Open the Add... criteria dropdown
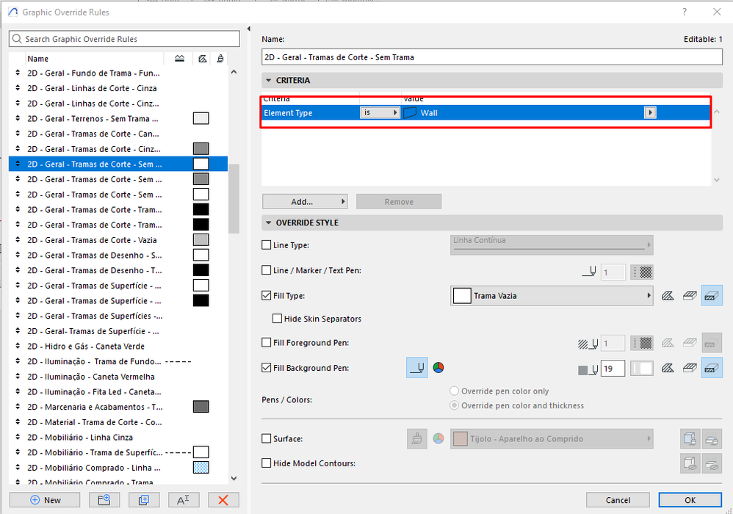This screenshot has height=514, width=733. coord(305,201)
